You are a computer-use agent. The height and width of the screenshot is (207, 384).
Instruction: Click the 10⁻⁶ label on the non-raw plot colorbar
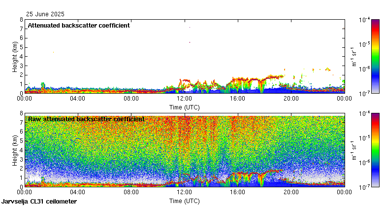[x=364, y=69]
